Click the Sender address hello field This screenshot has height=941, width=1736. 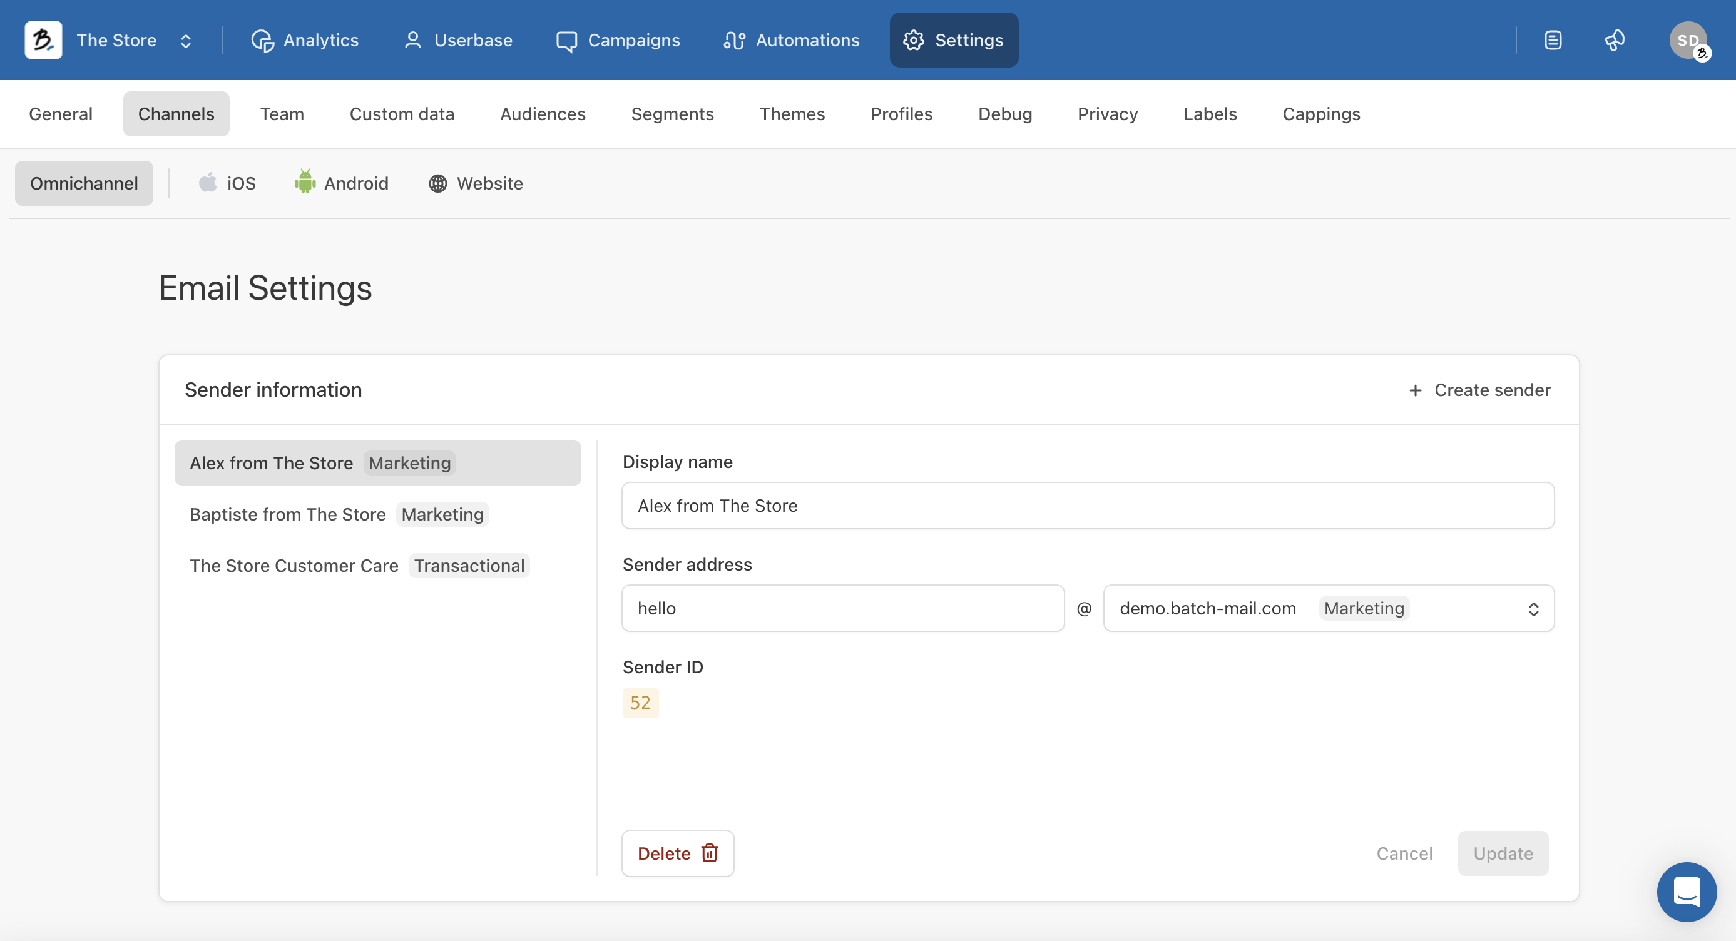(842, 608)
